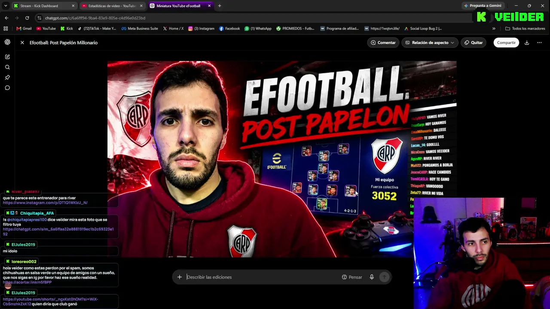
Task: Share the image with Compartir
Action: [506, 42]
